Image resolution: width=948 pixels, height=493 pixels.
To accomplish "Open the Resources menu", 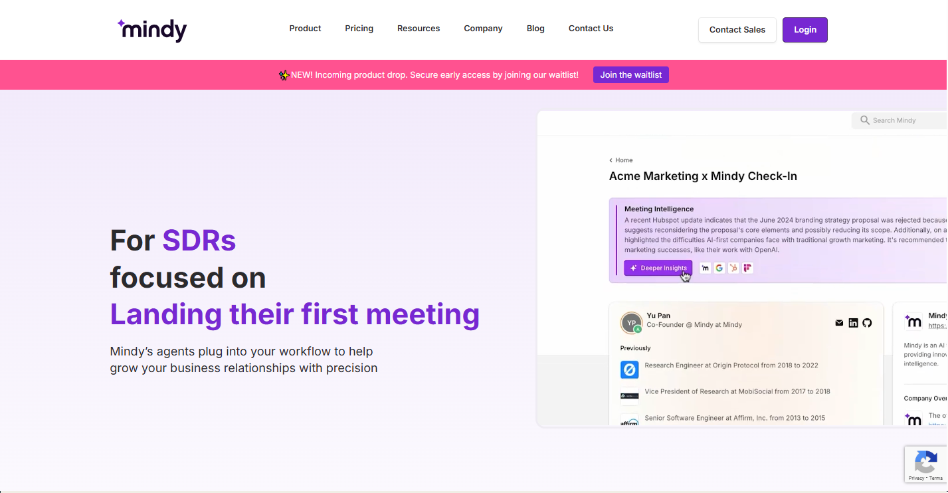I will tap(419, 29).
